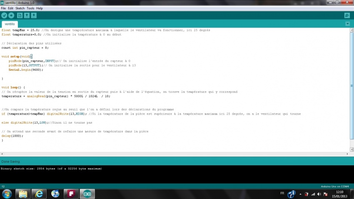Upload the sketch with the arrow icon
Image resolution: width=354 pixels, height=199 pixels.
tap(11, 15)
